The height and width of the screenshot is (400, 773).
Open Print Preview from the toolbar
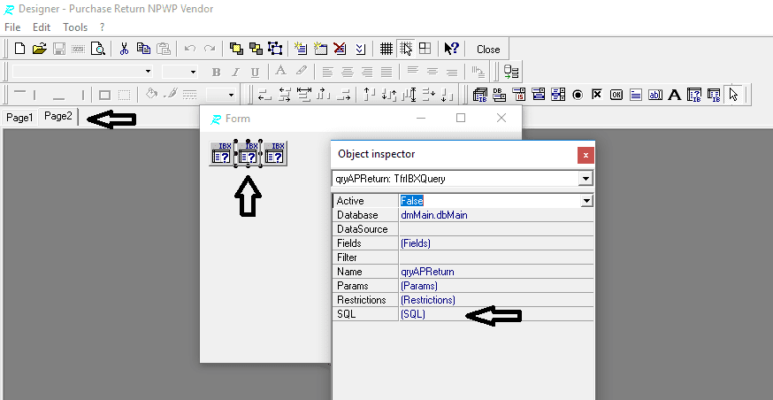click(98, 49)
